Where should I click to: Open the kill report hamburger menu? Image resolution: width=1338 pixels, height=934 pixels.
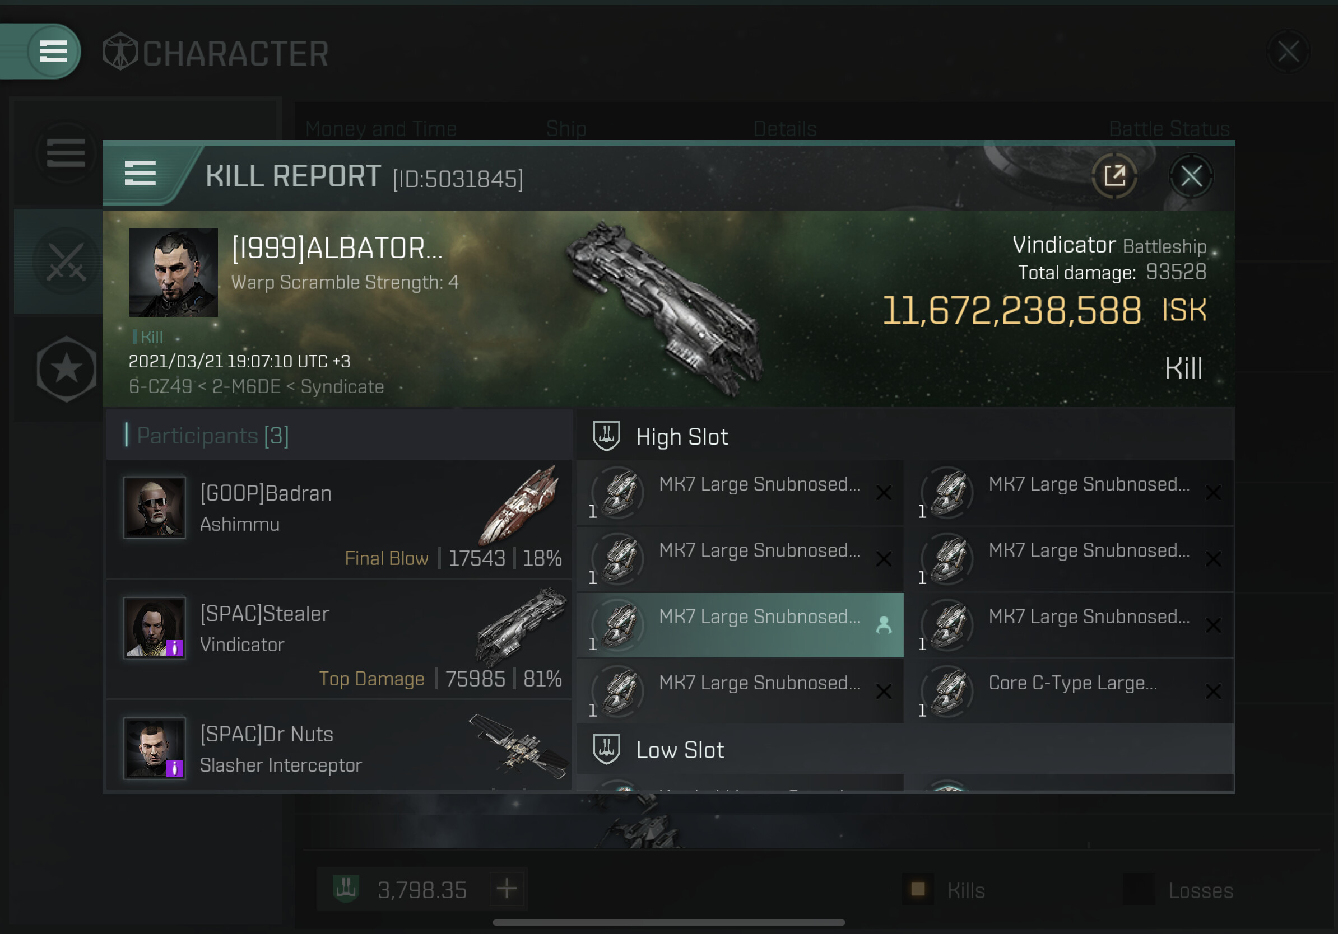(x=140, y=174)
